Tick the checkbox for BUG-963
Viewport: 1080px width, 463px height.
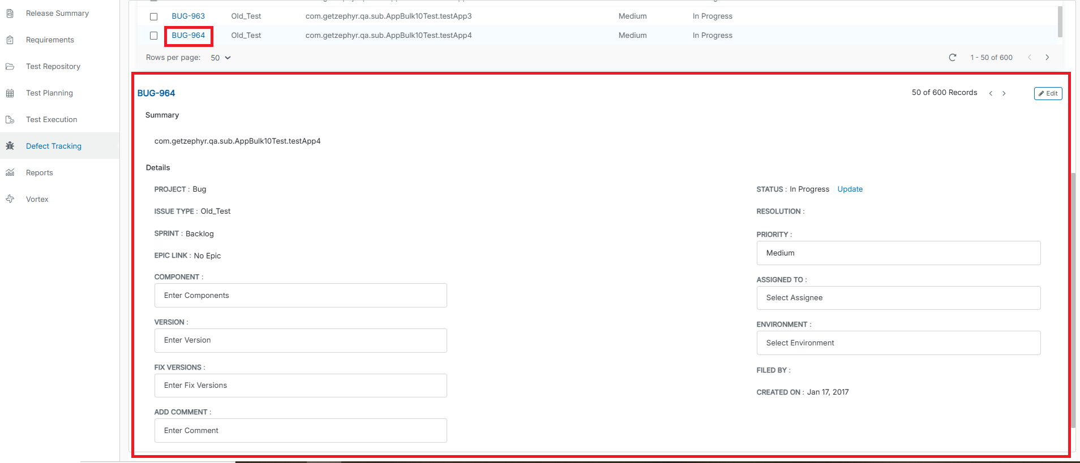coord(153,16)
